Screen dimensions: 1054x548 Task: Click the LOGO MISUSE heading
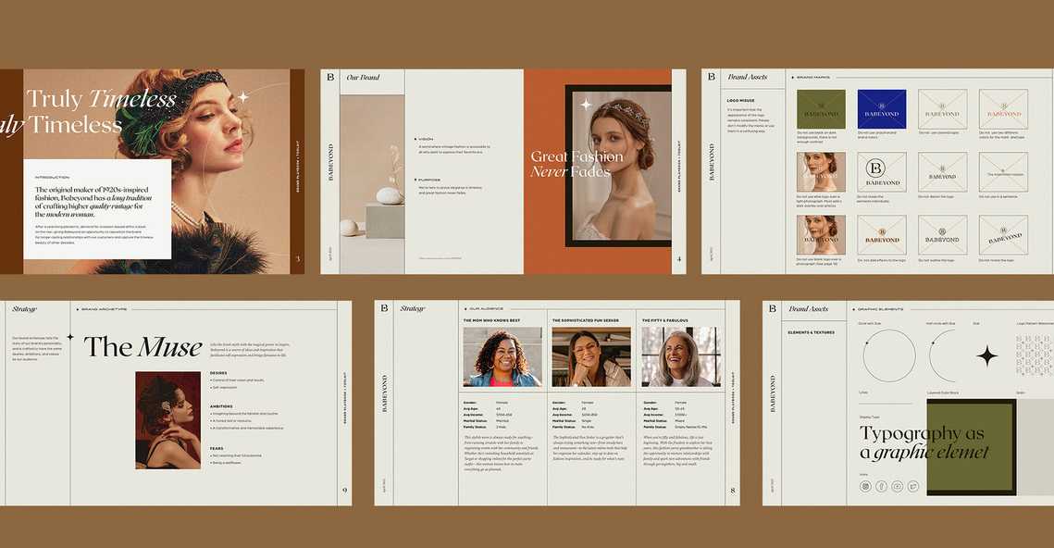(x=740, y=100)
